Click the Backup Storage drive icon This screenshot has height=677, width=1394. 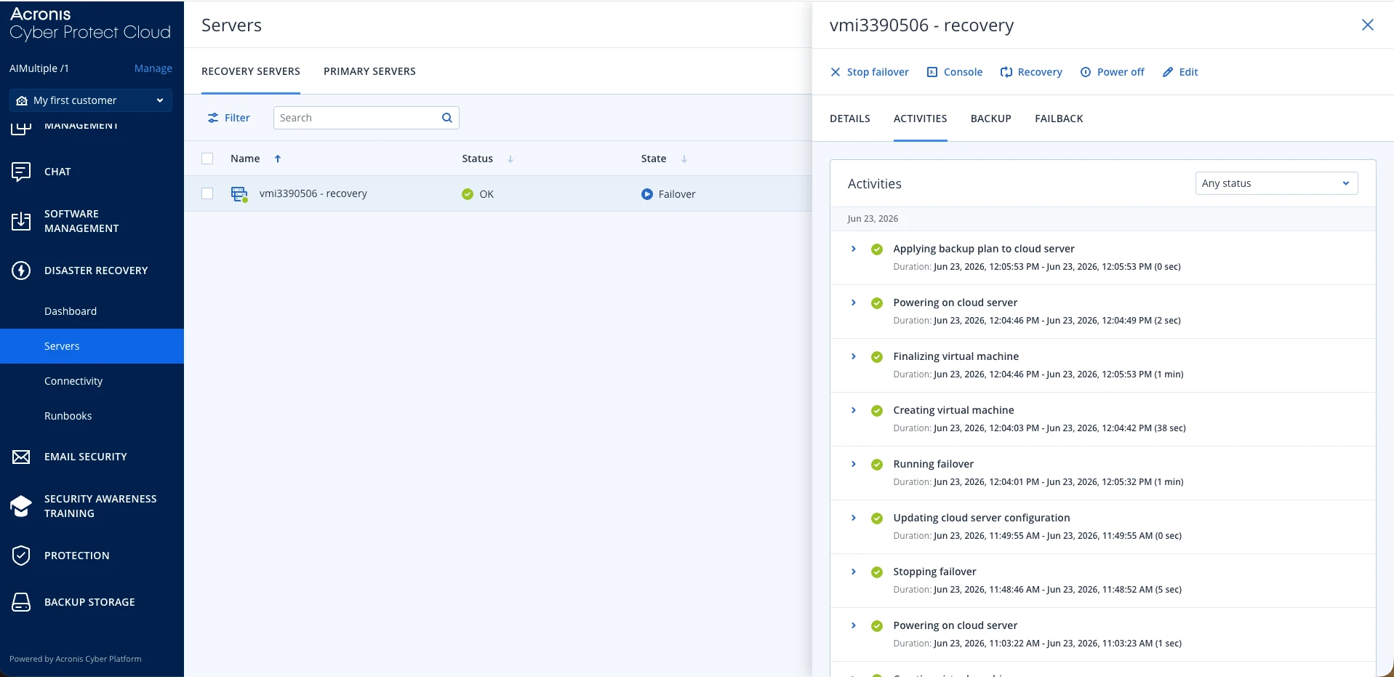pyautogui.click(x=21, y=602)
